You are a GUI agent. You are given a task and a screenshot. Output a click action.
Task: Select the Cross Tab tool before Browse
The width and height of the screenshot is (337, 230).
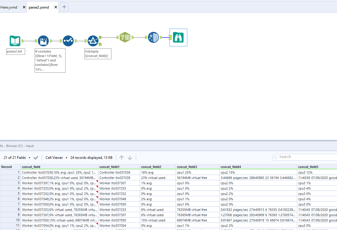click(x=153, y=37)
